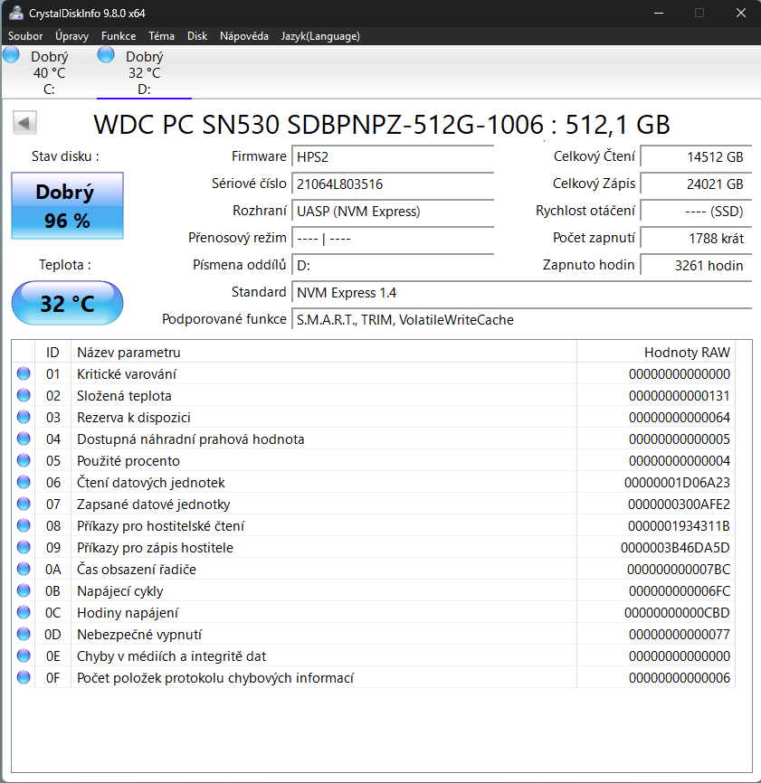Click the Celkový Čtení value 14512 GB
Screen dimensions: 761x783
(x=696, y=156)
